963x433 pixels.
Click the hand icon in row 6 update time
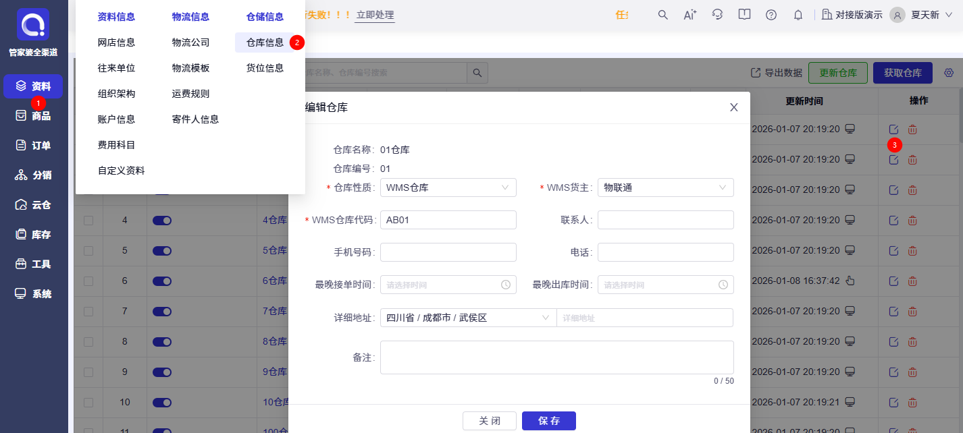pyautogui.click(x=850, y=281)
